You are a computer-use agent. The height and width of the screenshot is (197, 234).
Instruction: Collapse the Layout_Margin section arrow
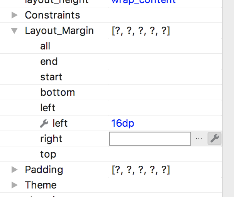pos(15,31)
